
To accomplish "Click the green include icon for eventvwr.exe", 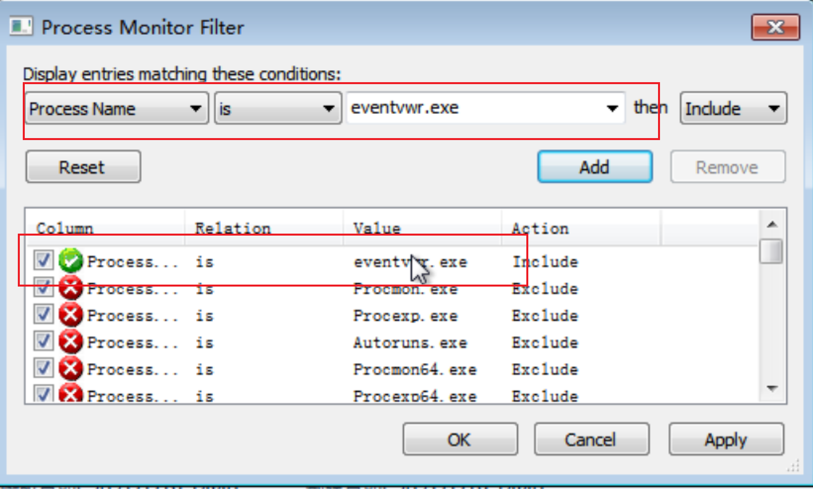I will (x=70, y=261).
